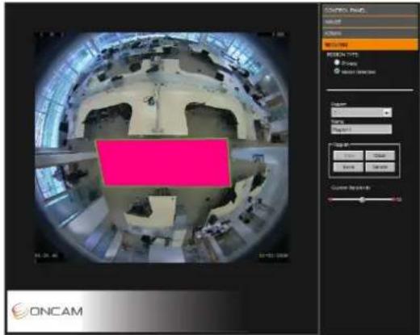The image size is (420, 335).
Task: Open the Setup section tab
Action: [x=370, y=22]
